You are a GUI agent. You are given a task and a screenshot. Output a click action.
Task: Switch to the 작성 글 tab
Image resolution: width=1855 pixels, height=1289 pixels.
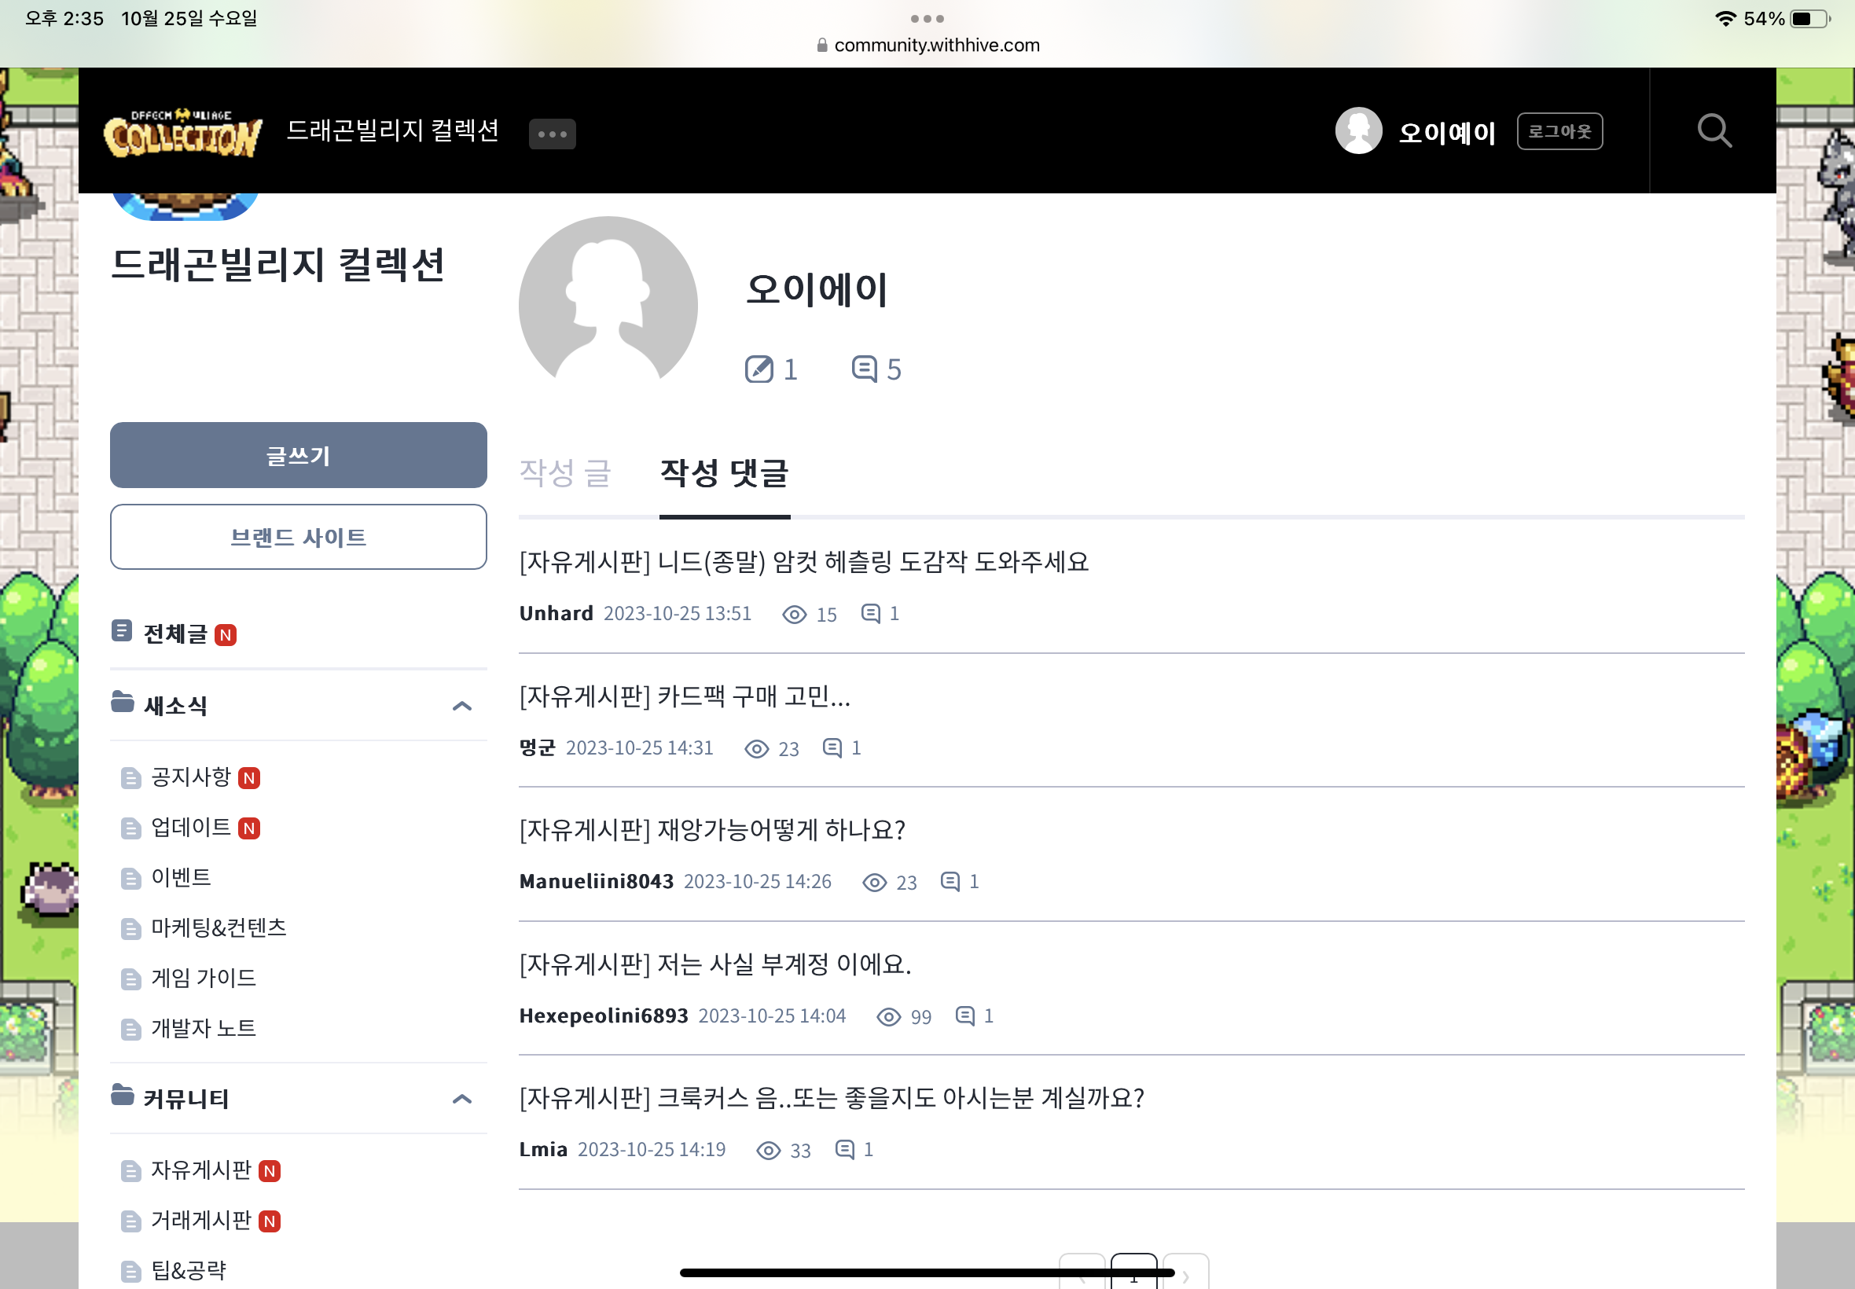pyautogui.click(x=565, y=473)
